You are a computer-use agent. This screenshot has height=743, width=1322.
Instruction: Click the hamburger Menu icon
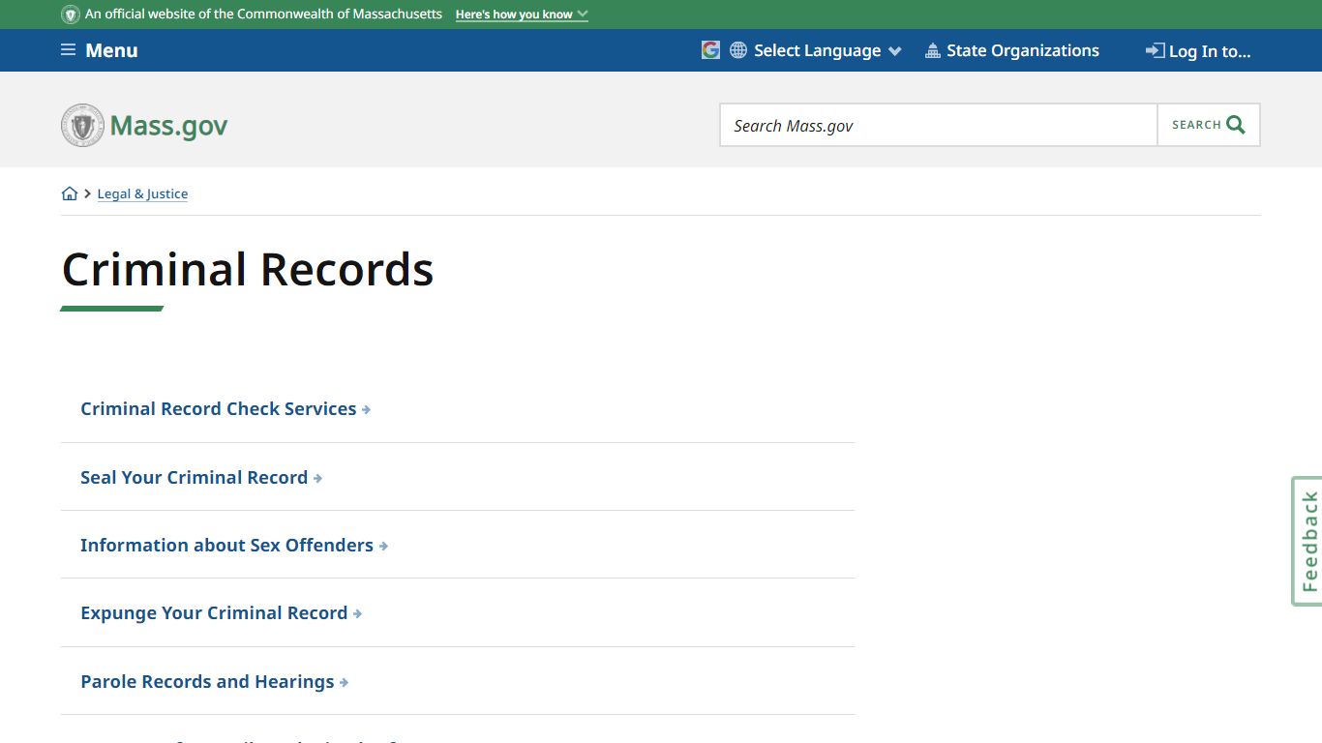tap(69, 50)
